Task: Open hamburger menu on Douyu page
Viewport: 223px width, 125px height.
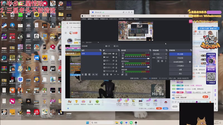Action: click(x=66, y=33)
